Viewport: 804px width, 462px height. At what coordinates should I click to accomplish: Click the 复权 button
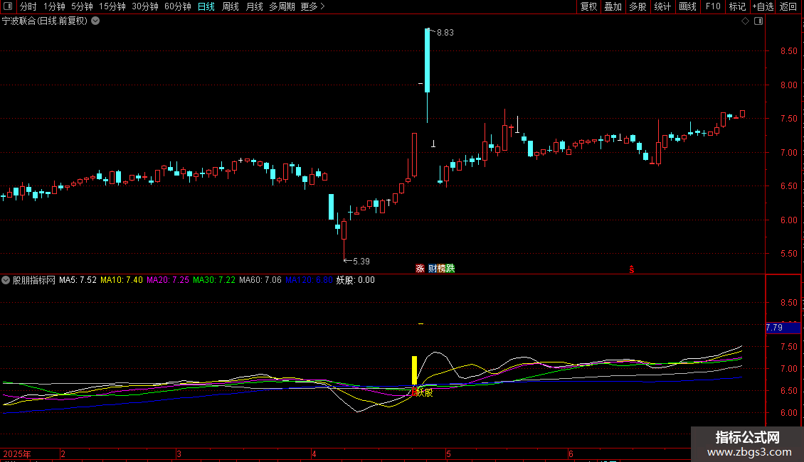click(x=588, y=6)
